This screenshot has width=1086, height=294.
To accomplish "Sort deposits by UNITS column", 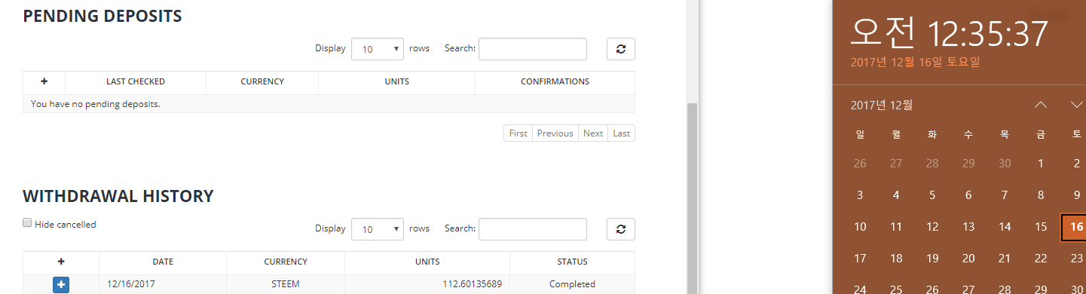I will 397,81.
